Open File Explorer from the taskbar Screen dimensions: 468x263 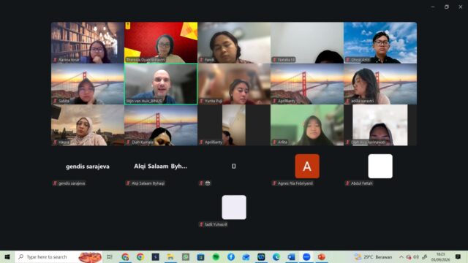pos(170,256)
